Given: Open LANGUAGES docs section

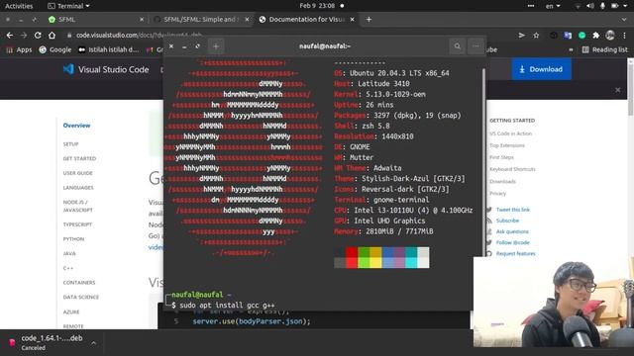Looking at the screenshot, I should coord(78,188).
